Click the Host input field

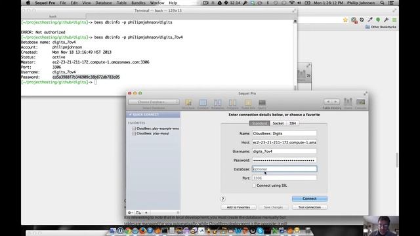tap(284, 142)
